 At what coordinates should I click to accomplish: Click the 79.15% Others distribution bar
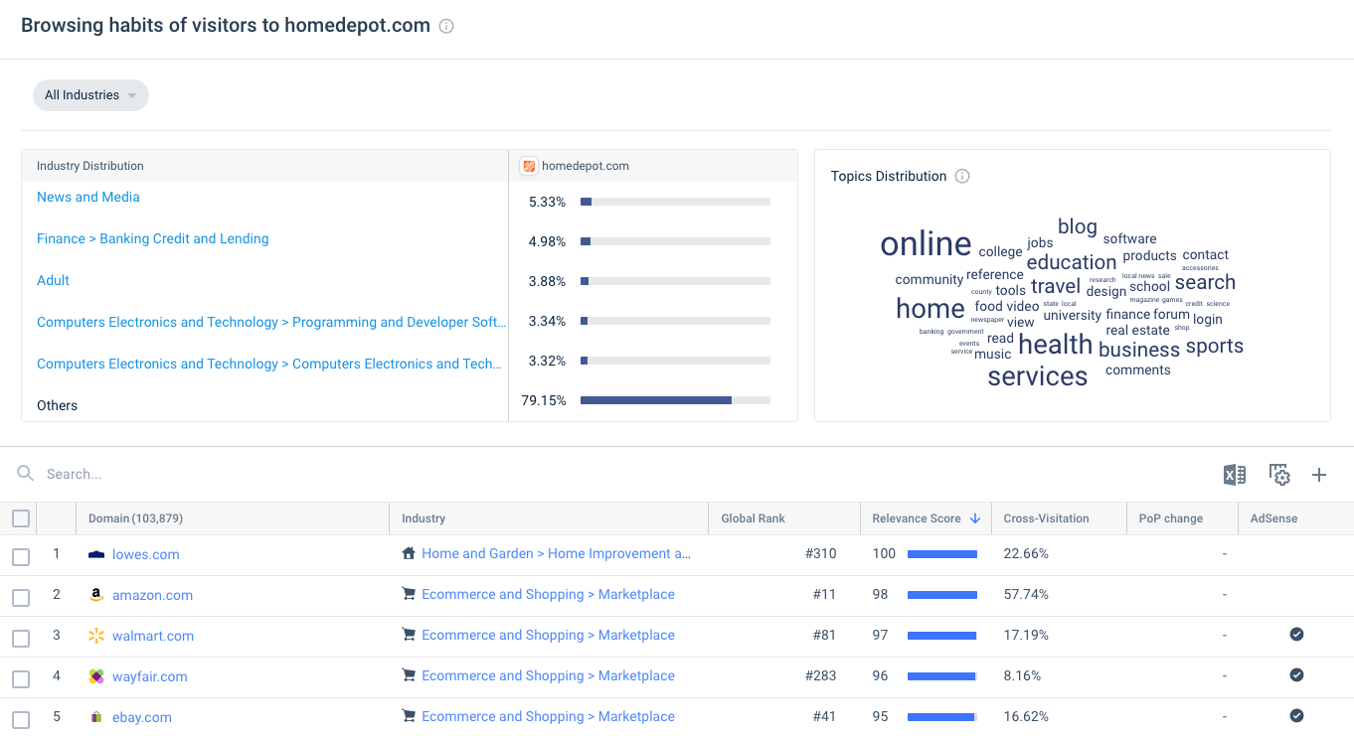(x=675, y=400)
